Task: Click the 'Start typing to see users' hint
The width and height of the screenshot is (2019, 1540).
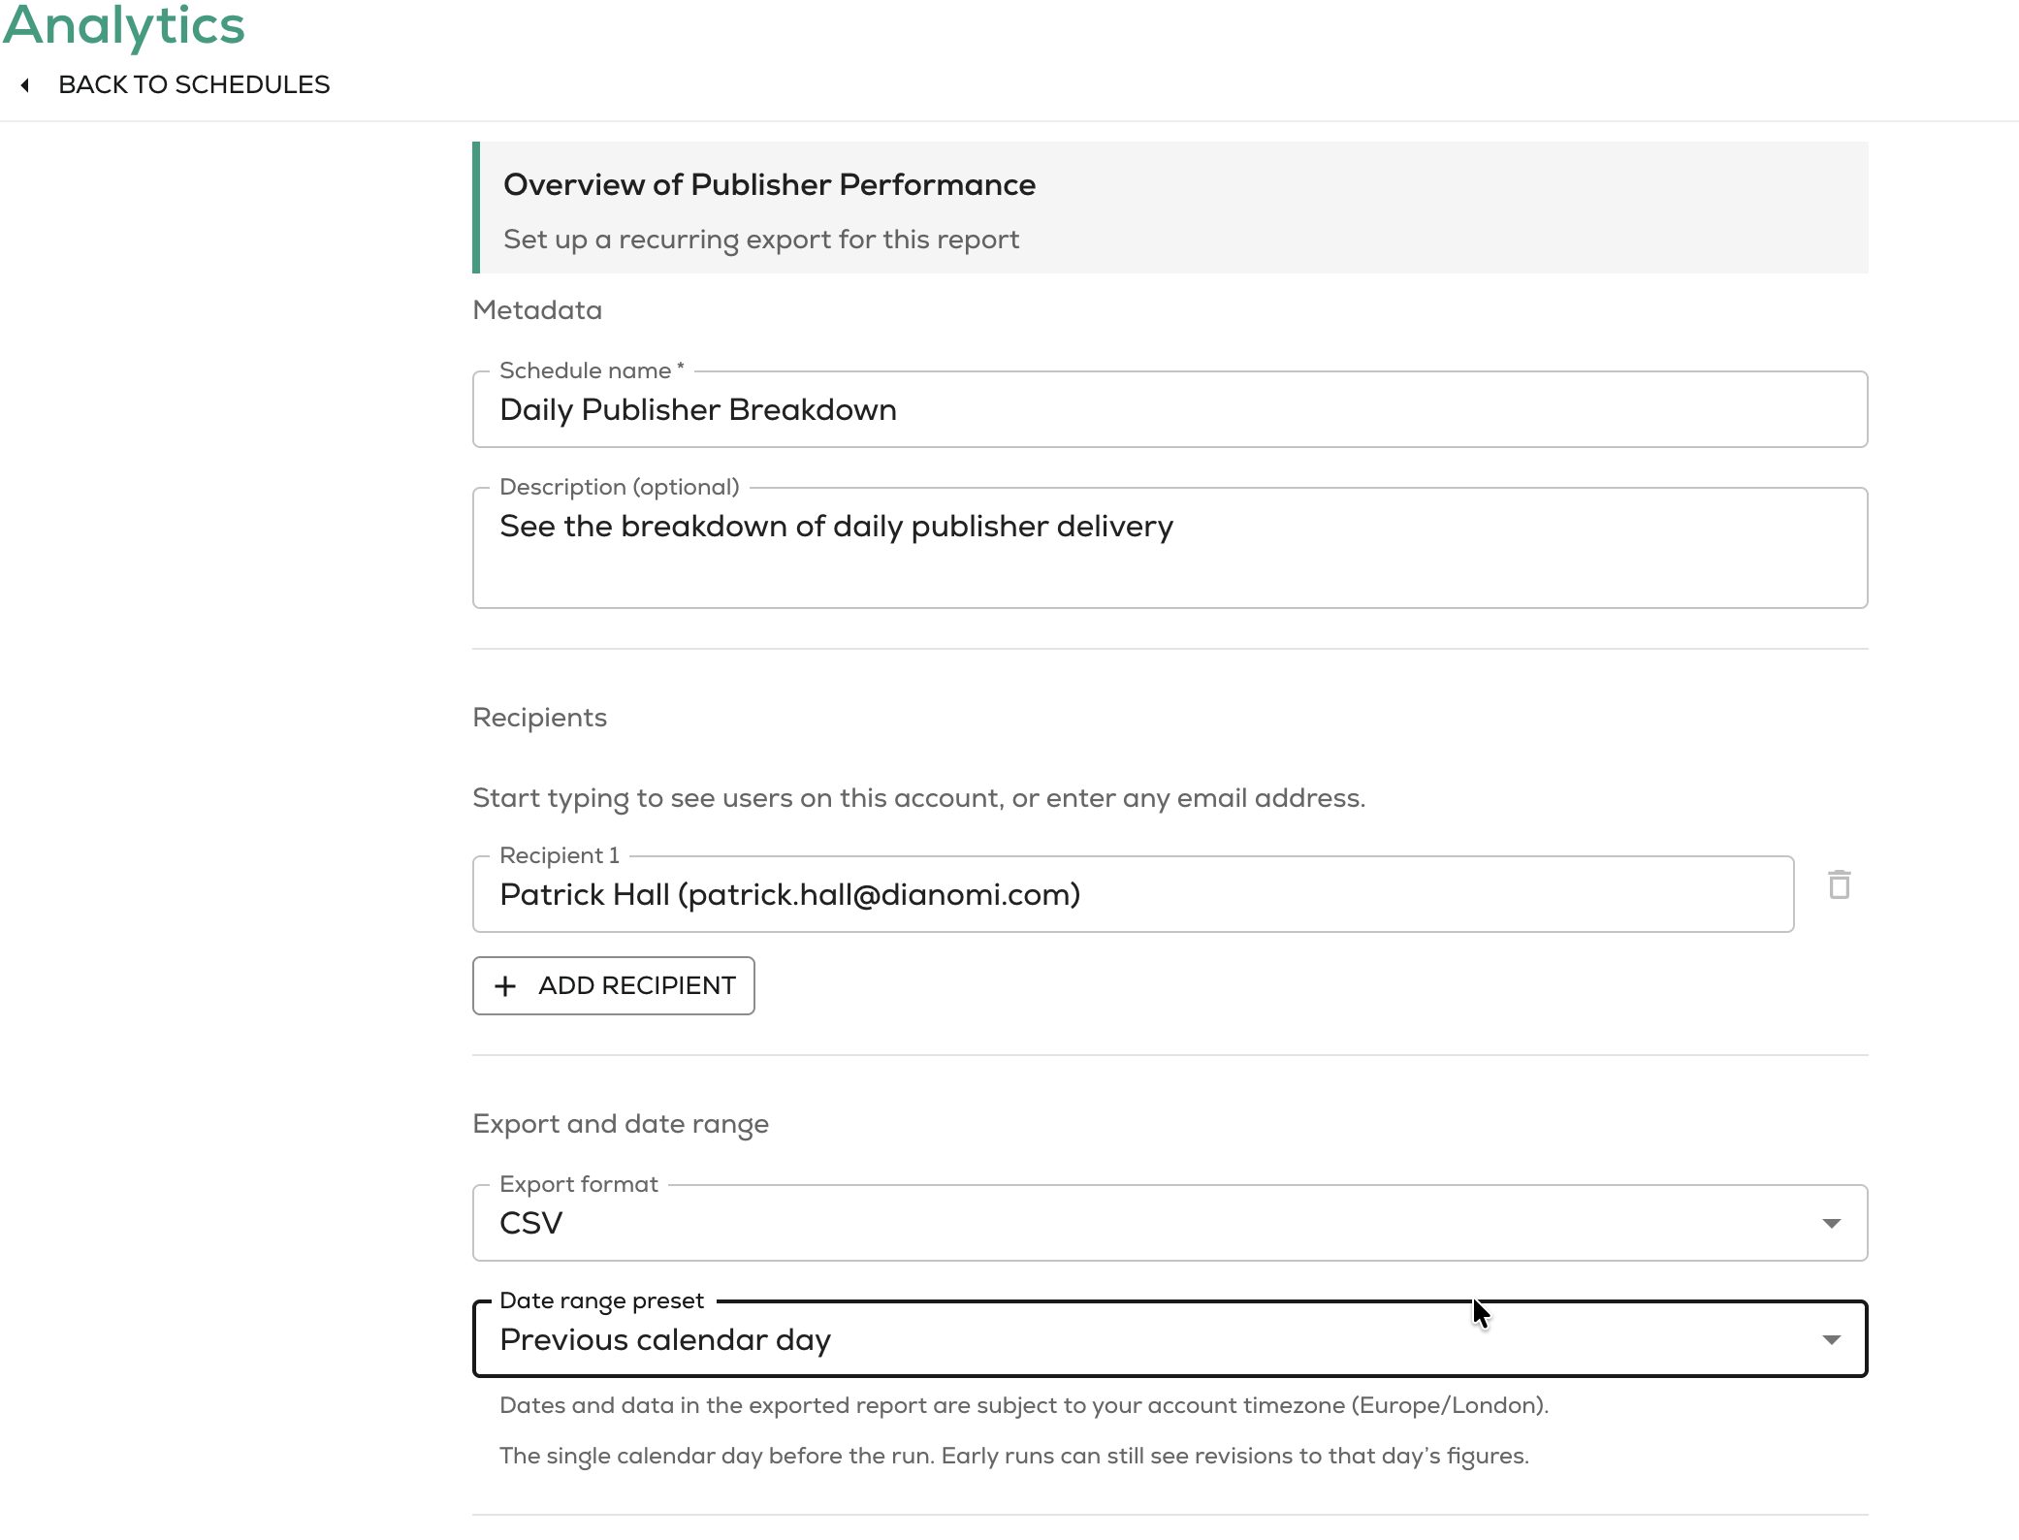Action: click(918, 798)
